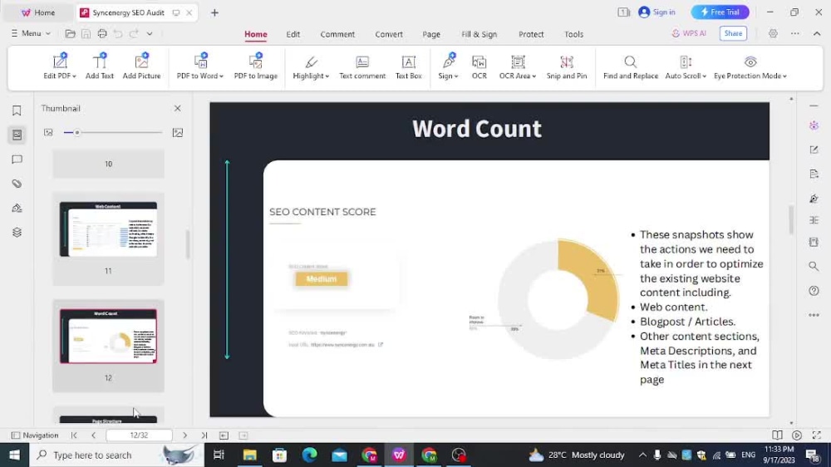Open help icon in right sidebar

[x=814, y=291]
